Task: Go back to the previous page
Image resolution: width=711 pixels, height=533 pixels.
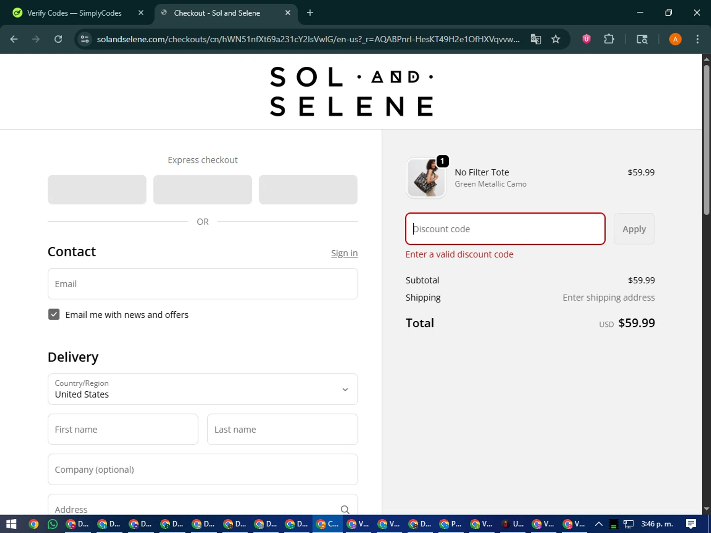Action: tap(14, 39)
